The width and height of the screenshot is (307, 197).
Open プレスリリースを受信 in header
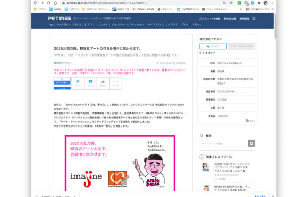pyautogui.click(x=209, y=19)
